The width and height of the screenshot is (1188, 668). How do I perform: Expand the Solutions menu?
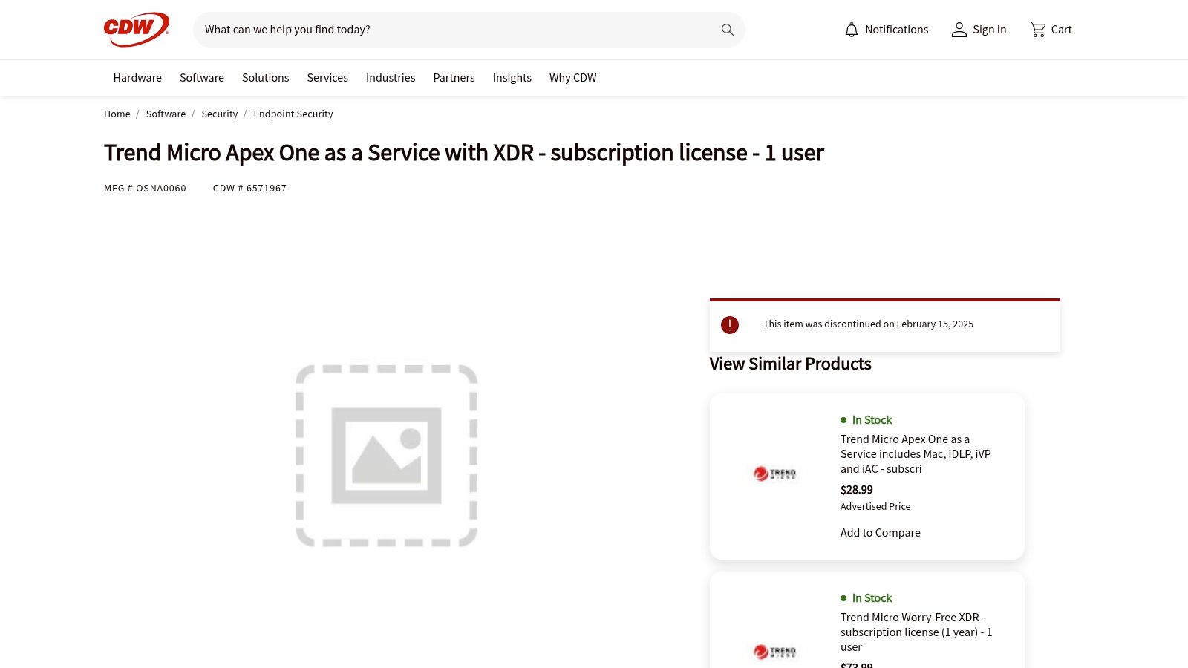[265, 78]
